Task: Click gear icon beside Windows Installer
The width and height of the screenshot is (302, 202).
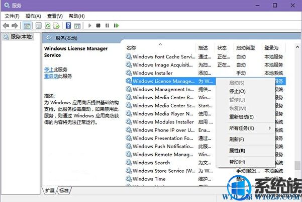Action: tap(129, 73)
